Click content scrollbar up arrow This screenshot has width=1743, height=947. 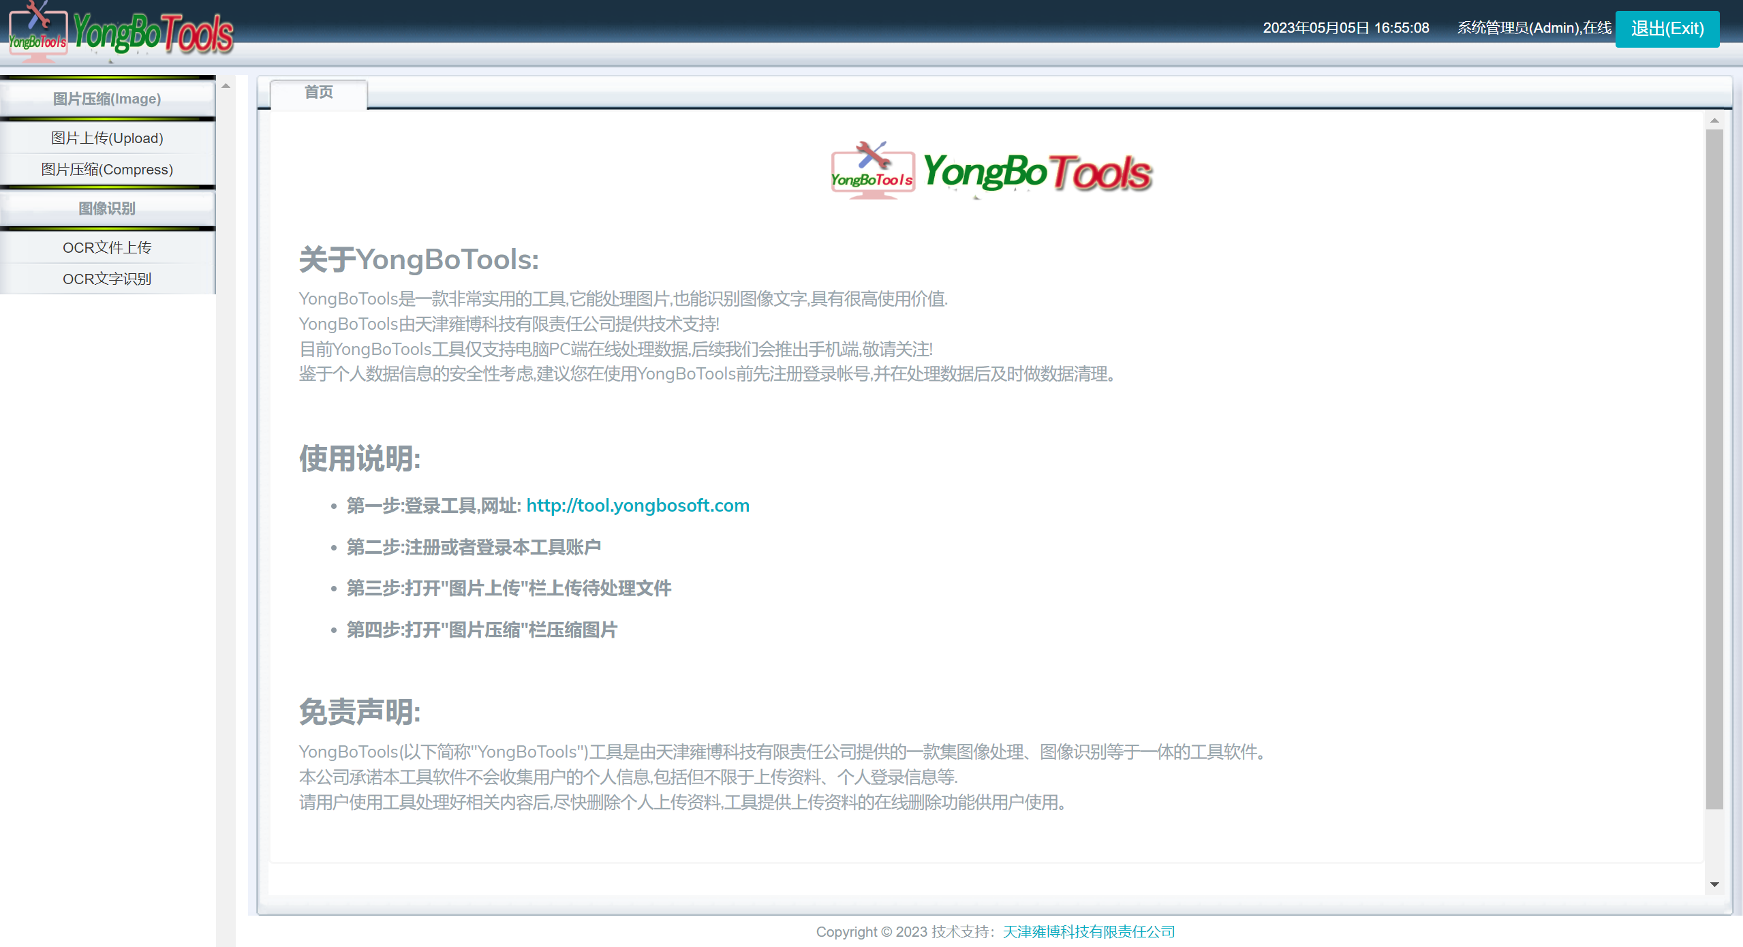point(1714,121)
